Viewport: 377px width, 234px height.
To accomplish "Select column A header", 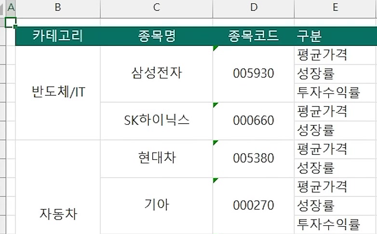I will pyautogui.click(x=11, y=9).
